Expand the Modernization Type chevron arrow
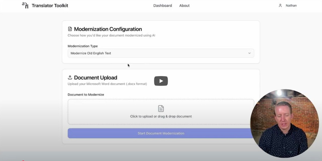This screenshot has width=322, height=161. coord(249,53)
